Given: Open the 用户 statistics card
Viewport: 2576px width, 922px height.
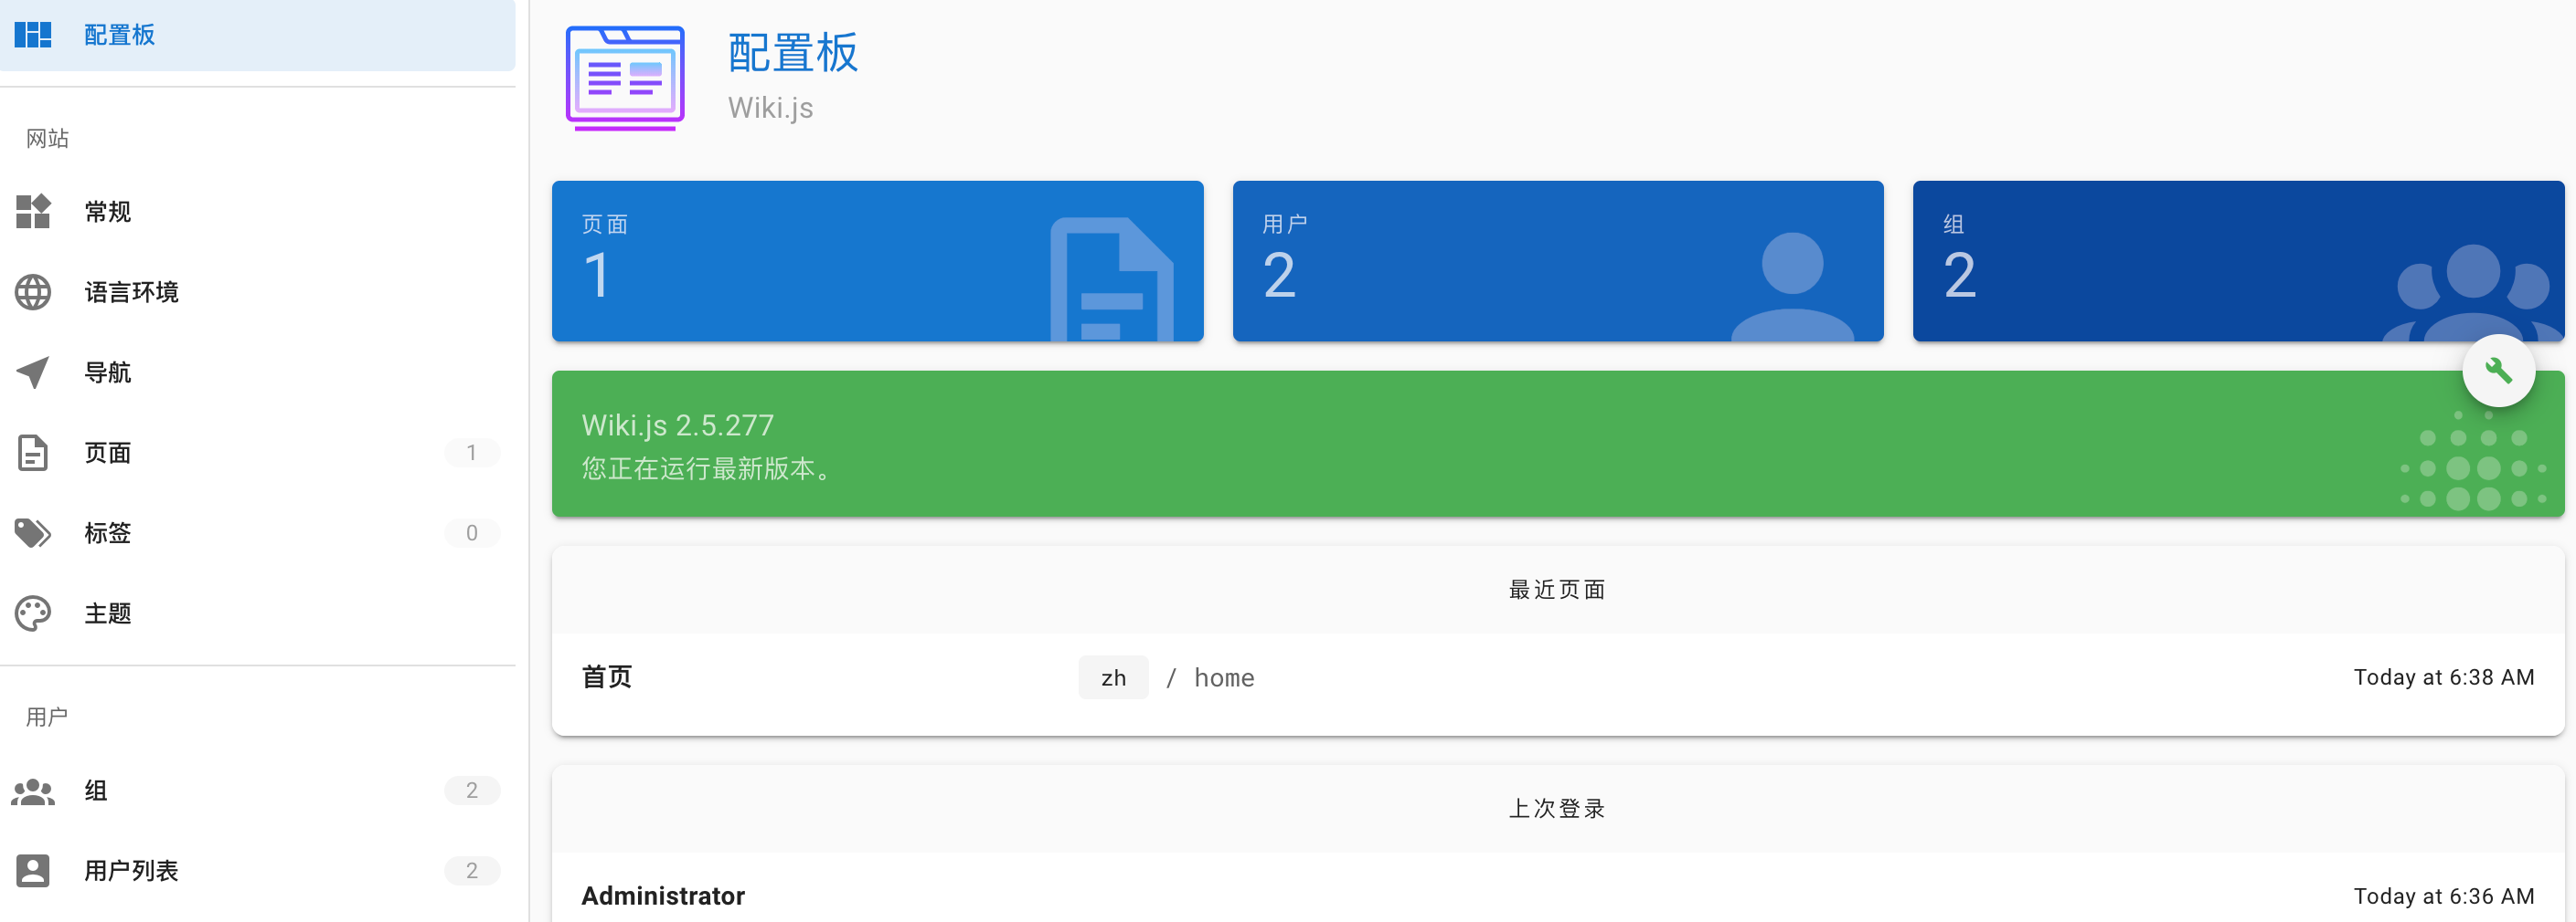Looking at the screenshot, I should [x=1558, y=261].
